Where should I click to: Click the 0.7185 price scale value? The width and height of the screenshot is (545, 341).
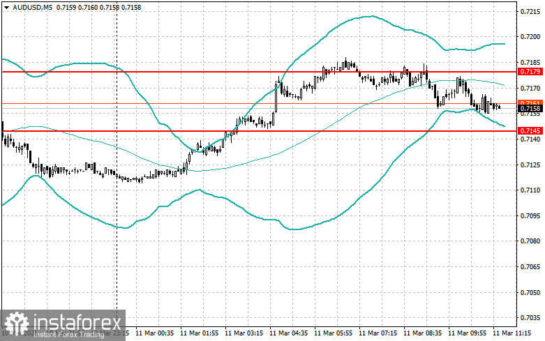click(530, 63)
